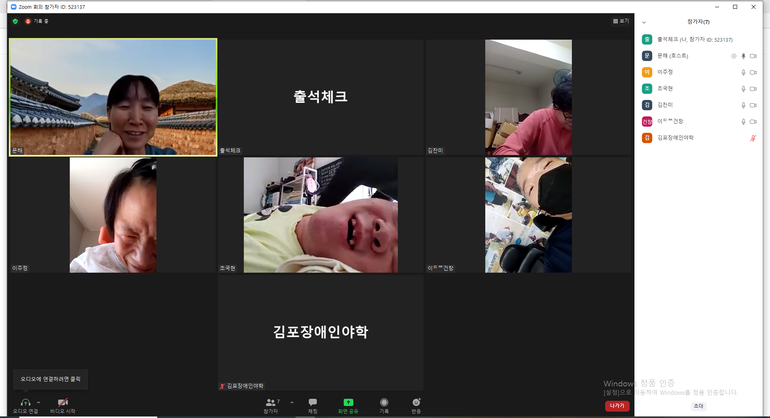Select the 문해 video tile

(113, 97)
